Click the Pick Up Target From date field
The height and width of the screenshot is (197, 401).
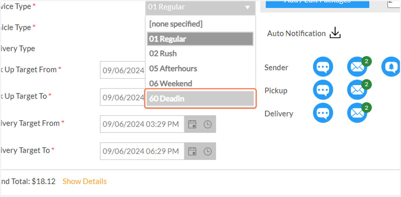pos(123,70)
